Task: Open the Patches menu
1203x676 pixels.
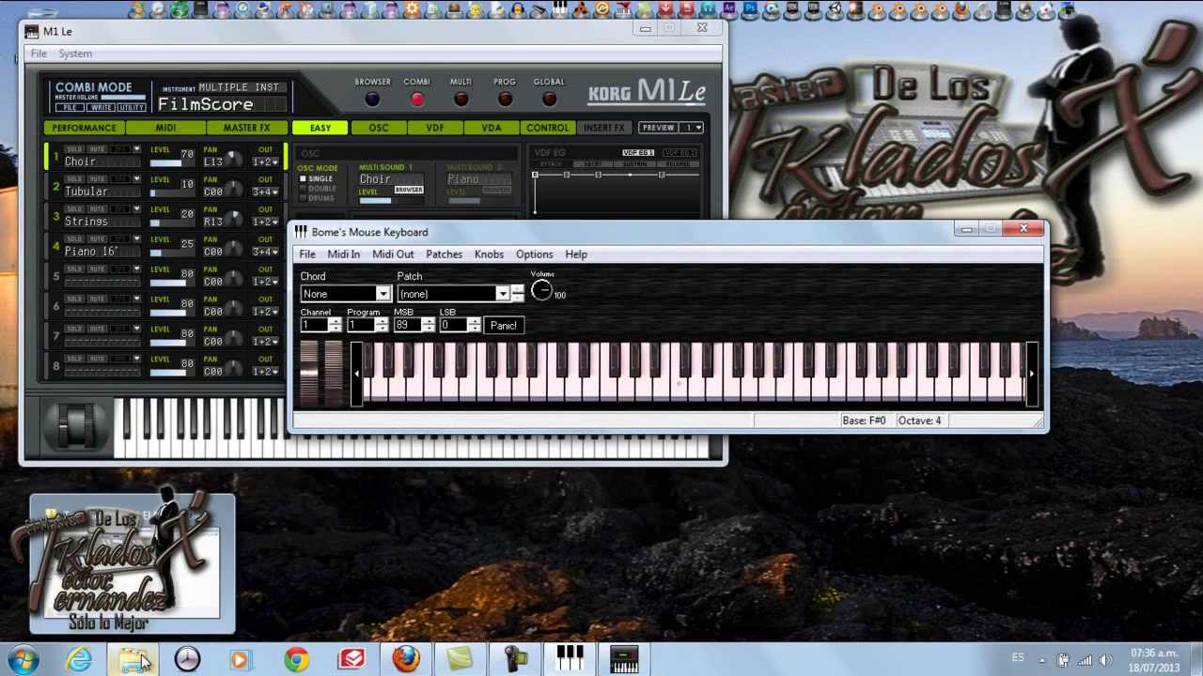Action: (444, 254)
